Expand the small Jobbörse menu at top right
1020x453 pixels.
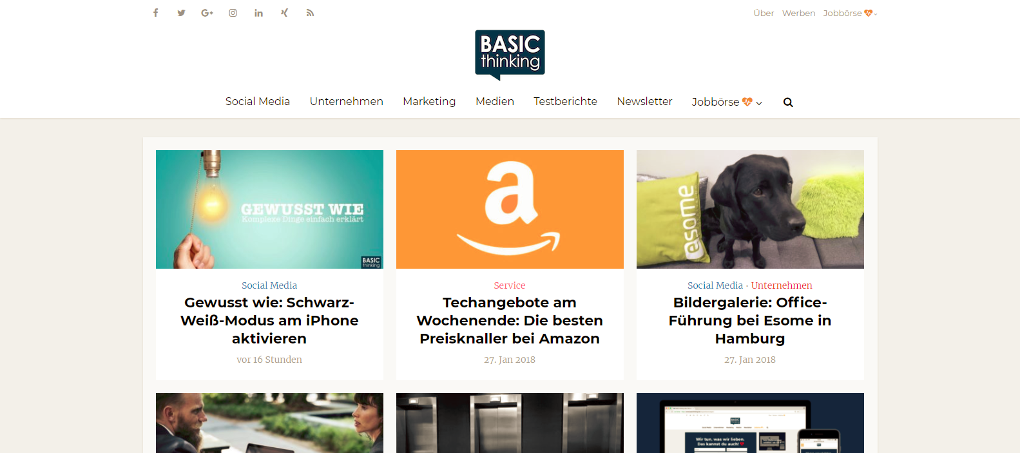[x=850, y=13]
